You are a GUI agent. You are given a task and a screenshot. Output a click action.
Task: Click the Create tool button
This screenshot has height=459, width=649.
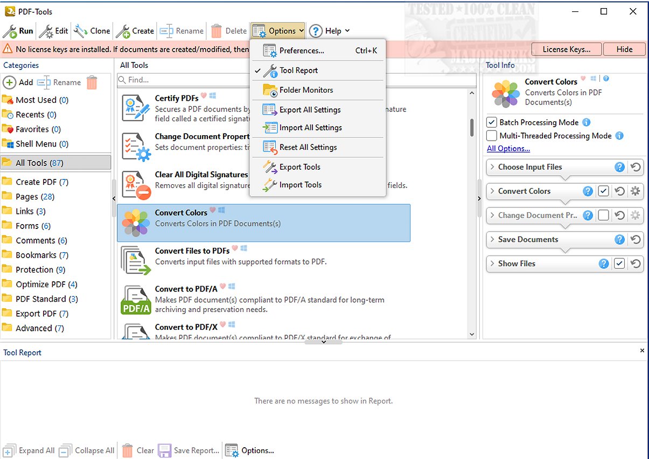(x=136, y=31)
